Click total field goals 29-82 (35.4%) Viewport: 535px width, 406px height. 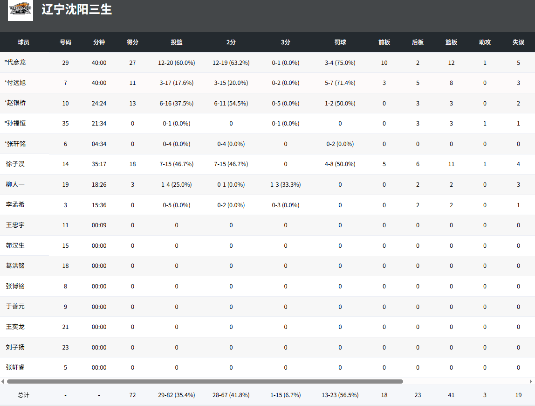177,395
